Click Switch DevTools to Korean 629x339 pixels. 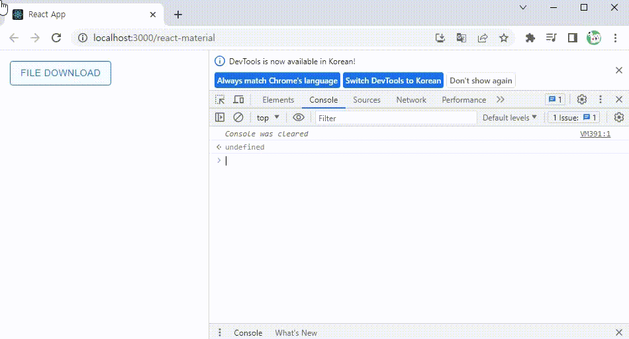coord(393,81)
